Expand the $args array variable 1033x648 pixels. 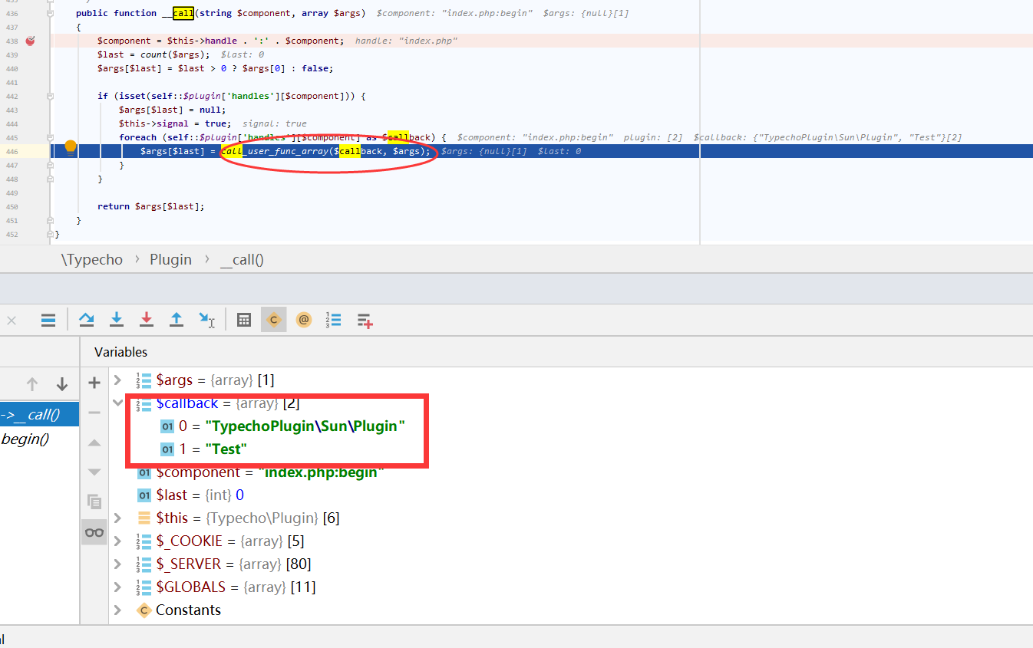[117, 380]
